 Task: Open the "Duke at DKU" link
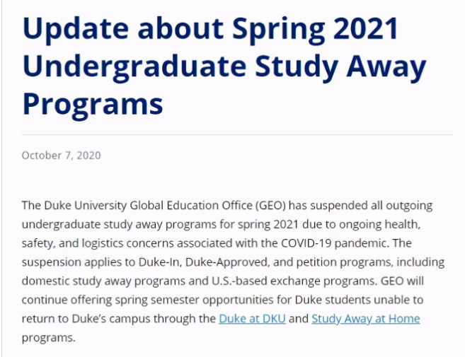coord(252,318)
